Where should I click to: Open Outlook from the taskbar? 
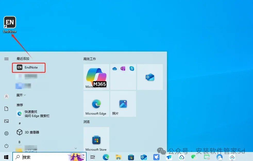coord(144,157)
